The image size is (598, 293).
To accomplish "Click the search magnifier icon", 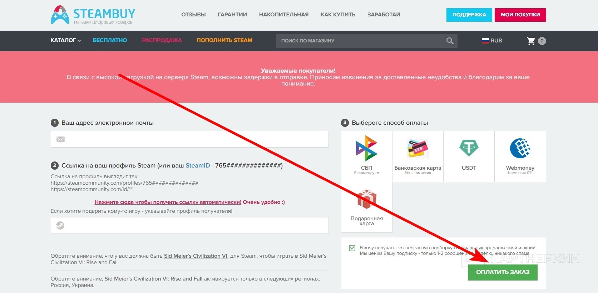I will 450,41.
